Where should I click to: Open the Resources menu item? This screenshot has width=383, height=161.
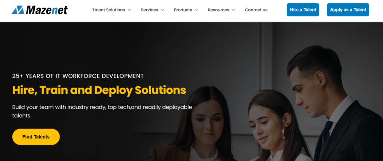218,10
